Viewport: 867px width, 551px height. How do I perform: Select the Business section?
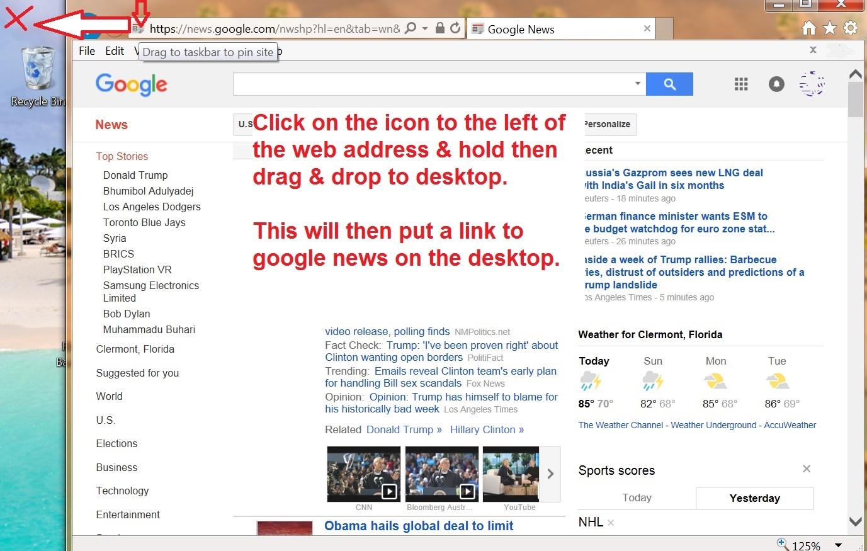(x=116, y=467)
